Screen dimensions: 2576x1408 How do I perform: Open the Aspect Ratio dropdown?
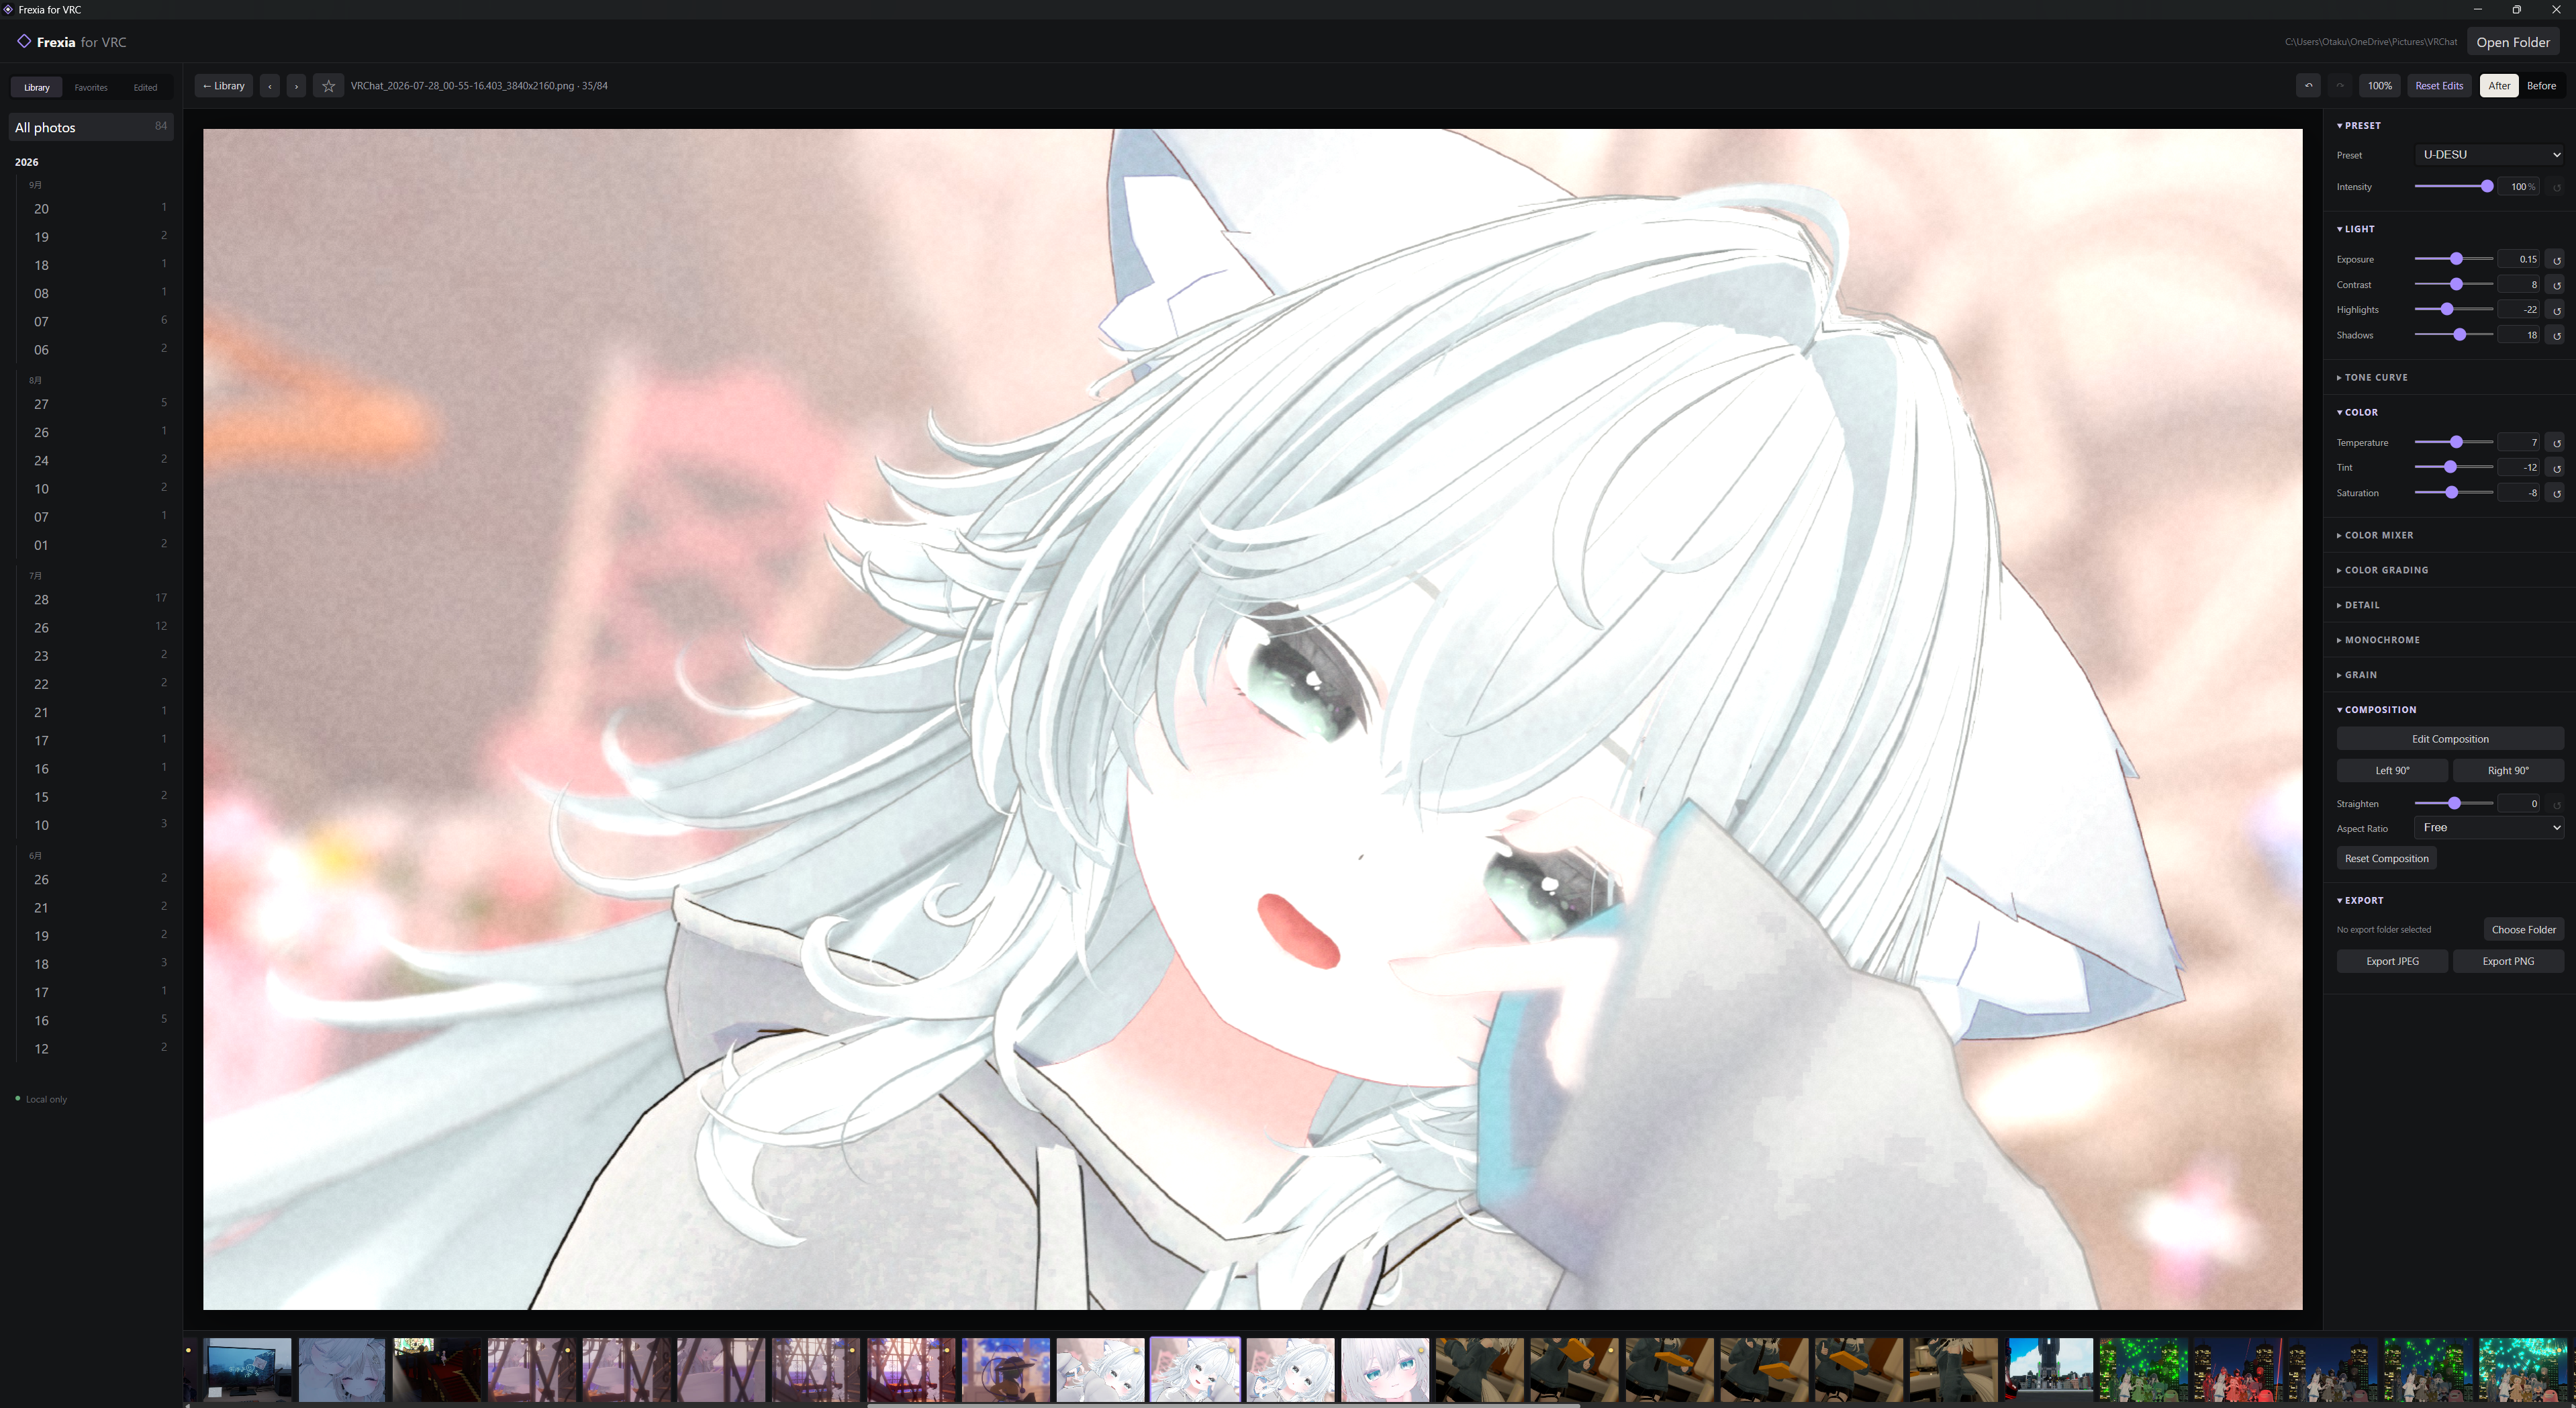2488,828
